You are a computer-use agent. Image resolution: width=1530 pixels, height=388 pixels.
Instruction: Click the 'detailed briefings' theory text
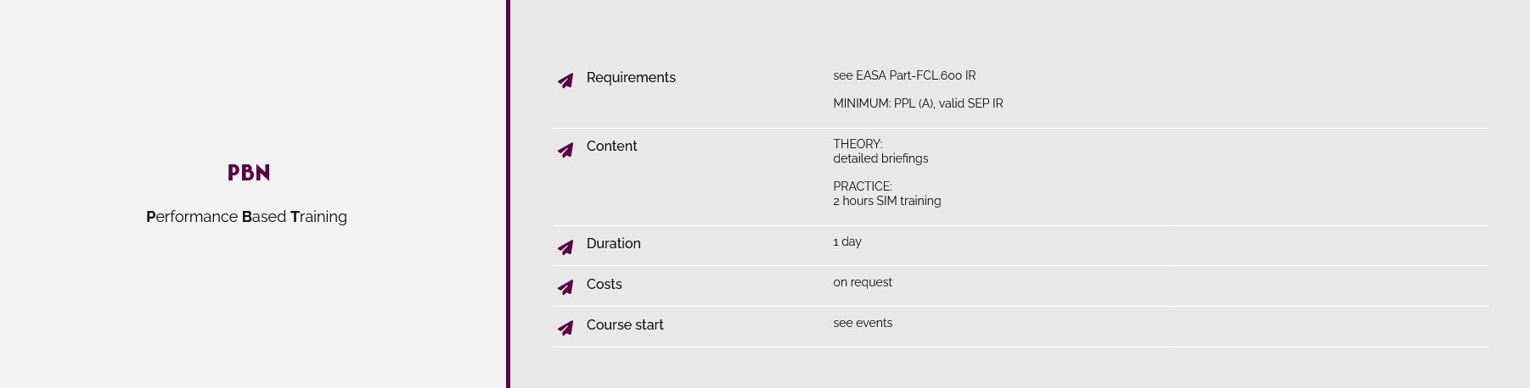[x=880, y=158]
